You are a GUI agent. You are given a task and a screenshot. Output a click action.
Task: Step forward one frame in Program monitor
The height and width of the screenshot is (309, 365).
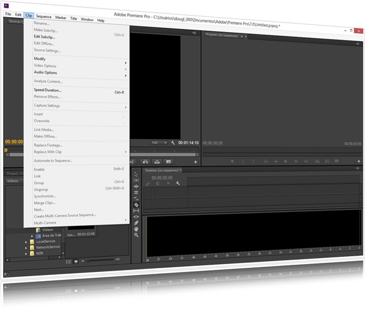pyautogui.click(x=296, y=161)
